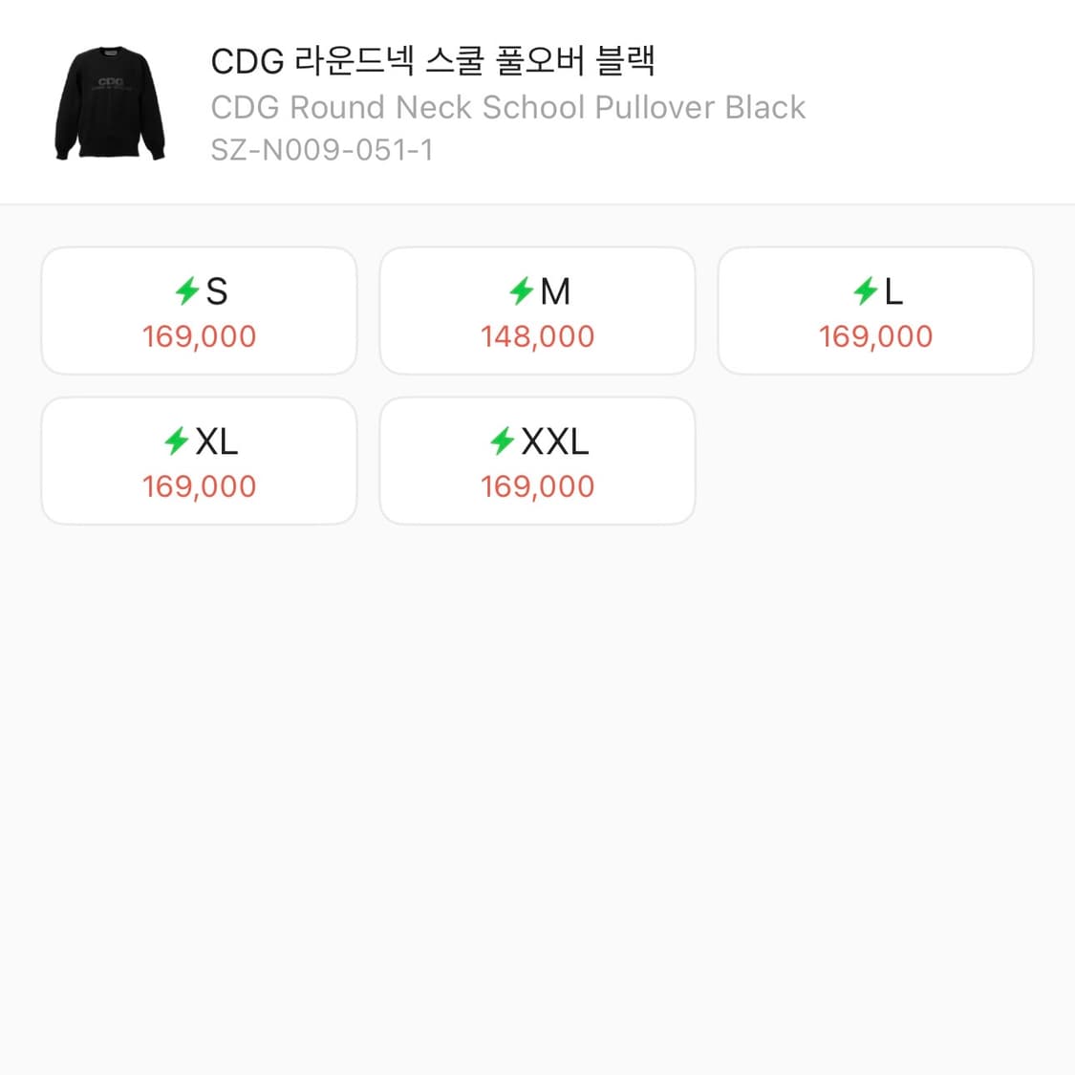This screenshot has width=1075, height=1075.
Task: Select the L size option
Action: 875,310
